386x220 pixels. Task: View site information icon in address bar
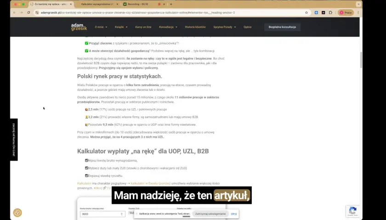37,12
